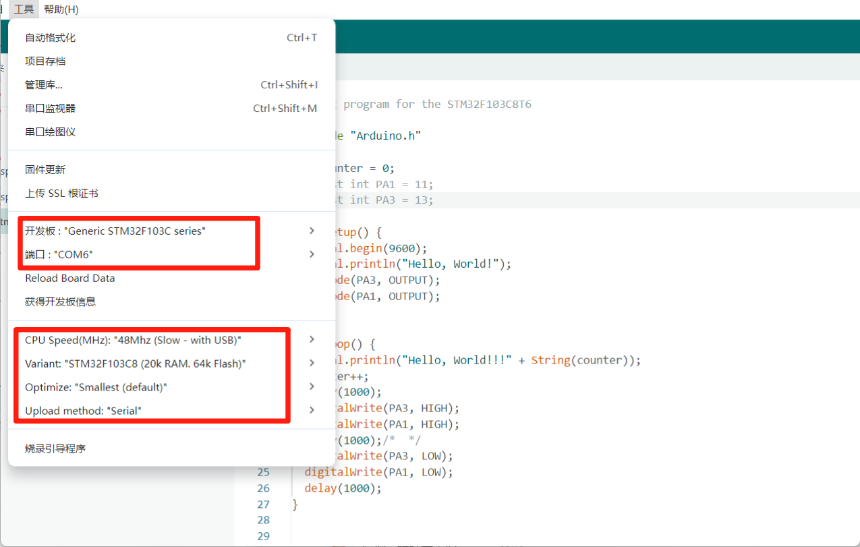860x547 pixels.
Task: Expand the Optimize submenu chevron
Action: tap(312, 386)
